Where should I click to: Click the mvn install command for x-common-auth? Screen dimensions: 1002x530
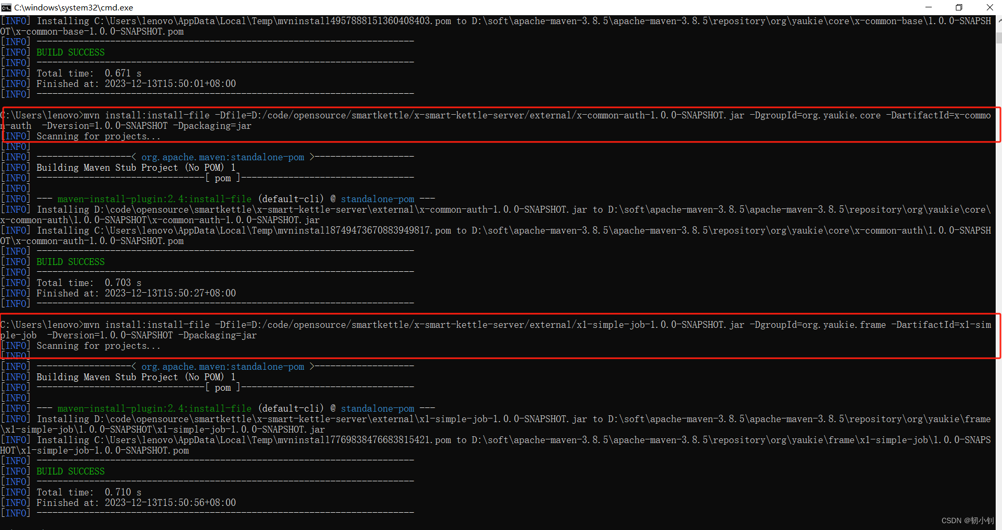(495, 120)
